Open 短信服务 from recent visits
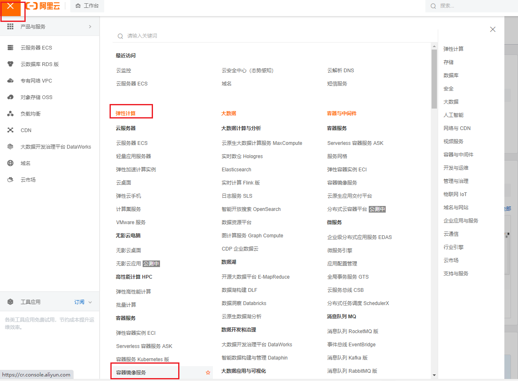This screenshot has height=381, width=518. coord(337,83)
